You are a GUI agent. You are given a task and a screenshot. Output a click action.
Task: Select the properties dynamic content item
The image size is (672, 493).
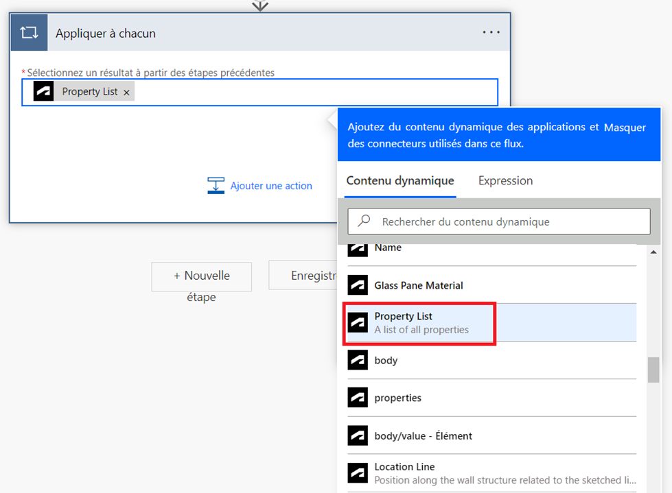pos(491,398)
